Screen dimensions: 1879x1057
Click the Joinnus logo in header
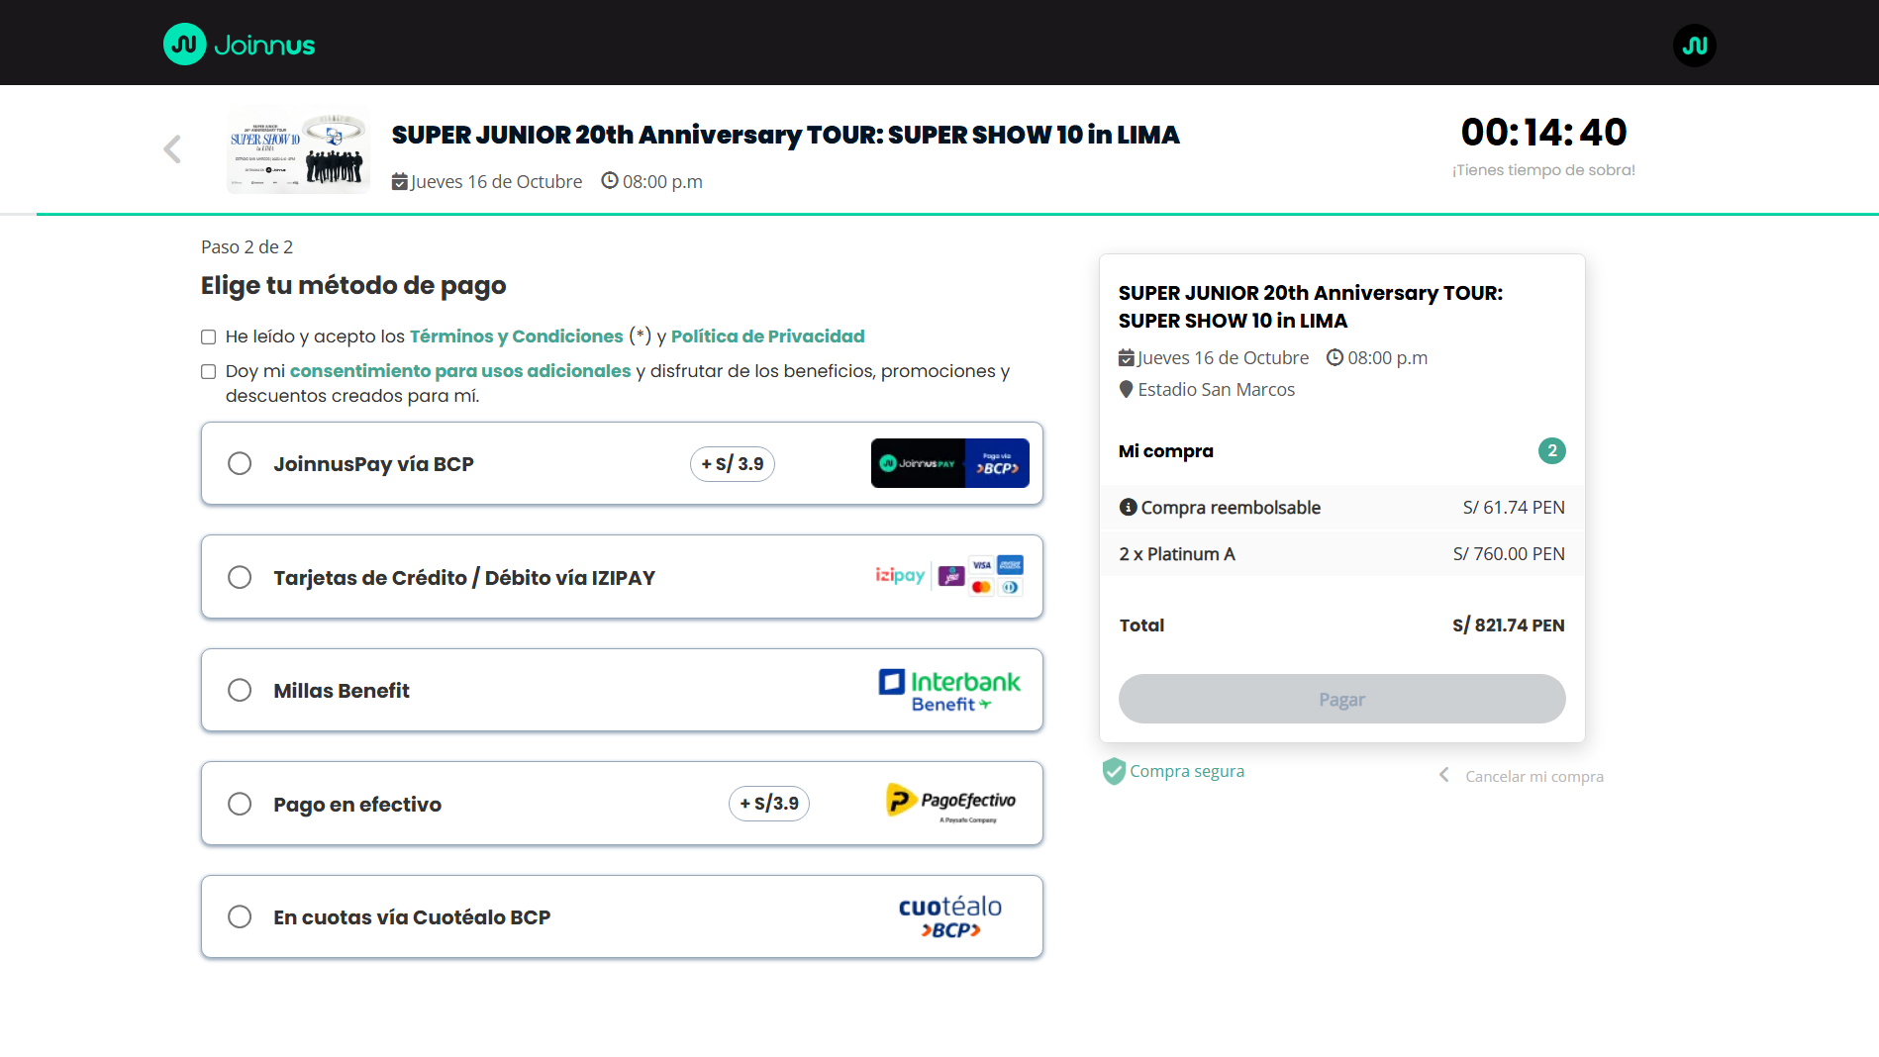click(239, 45)
